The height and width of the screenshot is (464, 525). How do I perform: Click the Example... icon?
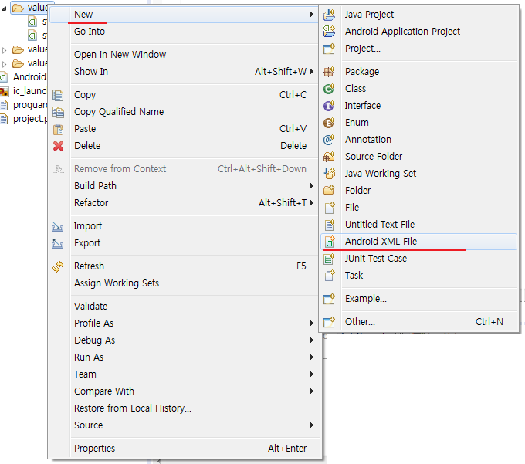coord(329,299)
